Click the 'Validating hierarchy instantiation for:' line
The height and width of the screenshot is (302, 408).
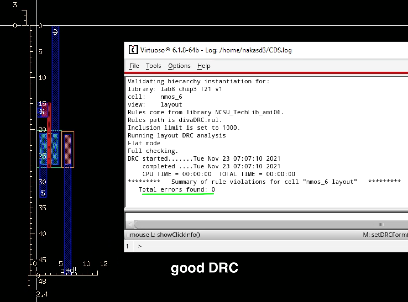198,81
